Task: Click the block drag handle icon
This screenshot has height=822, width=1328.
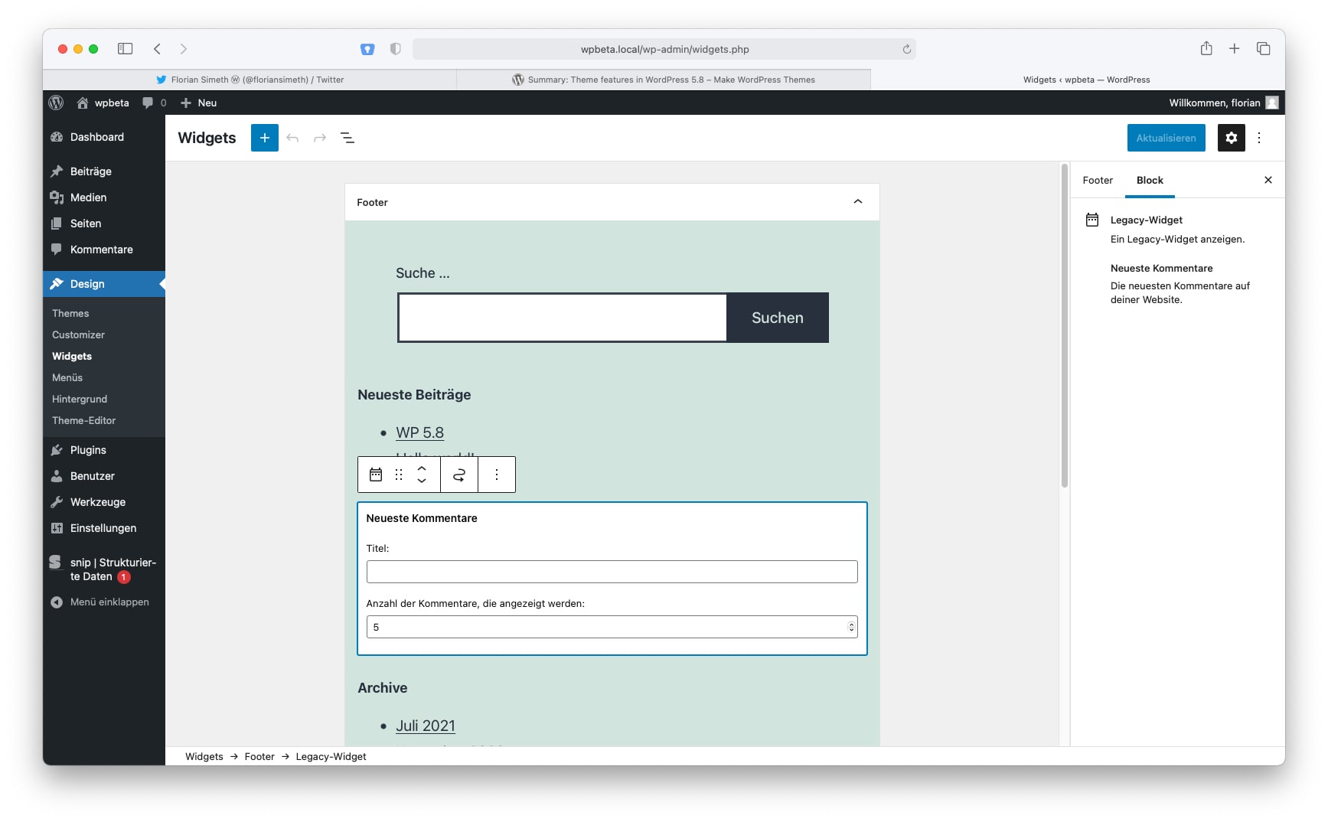Action: [x=399, y=475]
